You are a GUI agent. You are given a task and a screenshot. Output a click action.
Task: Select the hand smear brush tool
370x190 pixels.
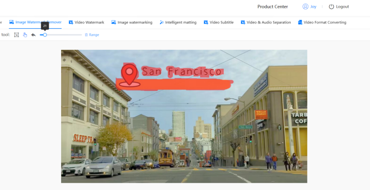(25, 35)
